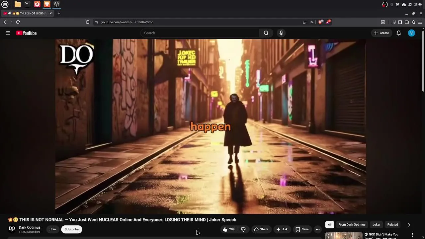The height and width of the screenshot is (239, 425).
Task: Select the THIS IS NOT NORMAL tab
Action: coord(28,13)
